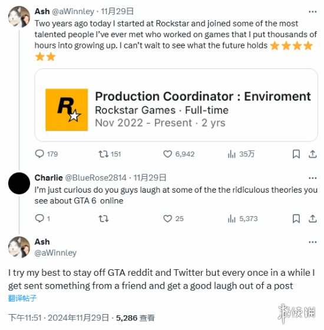Open more options on Ash's reply

(x=313, y=242)
